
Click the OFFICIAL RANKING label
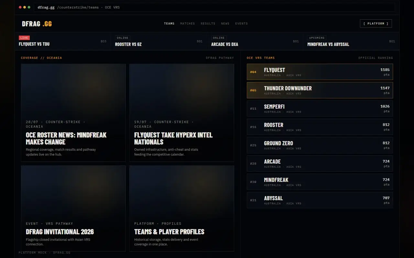click(x=376, y=58)
